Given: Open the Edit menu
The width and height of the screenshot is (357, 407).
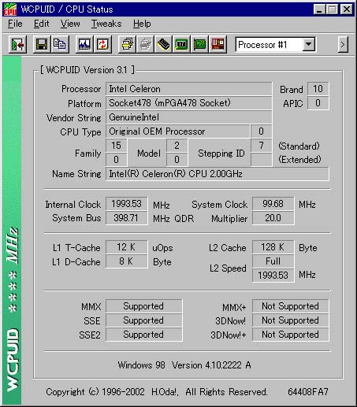Looking at the screenshot, I should click(41, 24).
